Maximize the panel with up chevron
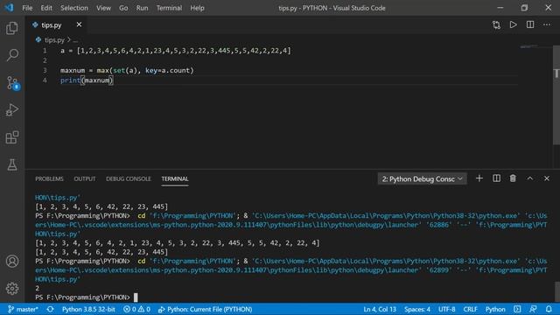The width and height of the screenshot is (560, 315). [x=530, y=178]
